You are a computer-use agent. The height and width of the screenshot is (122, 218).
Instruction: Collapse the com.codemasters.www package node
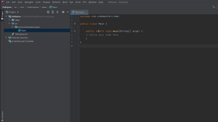pyautogui.click(x=13, y=27)
